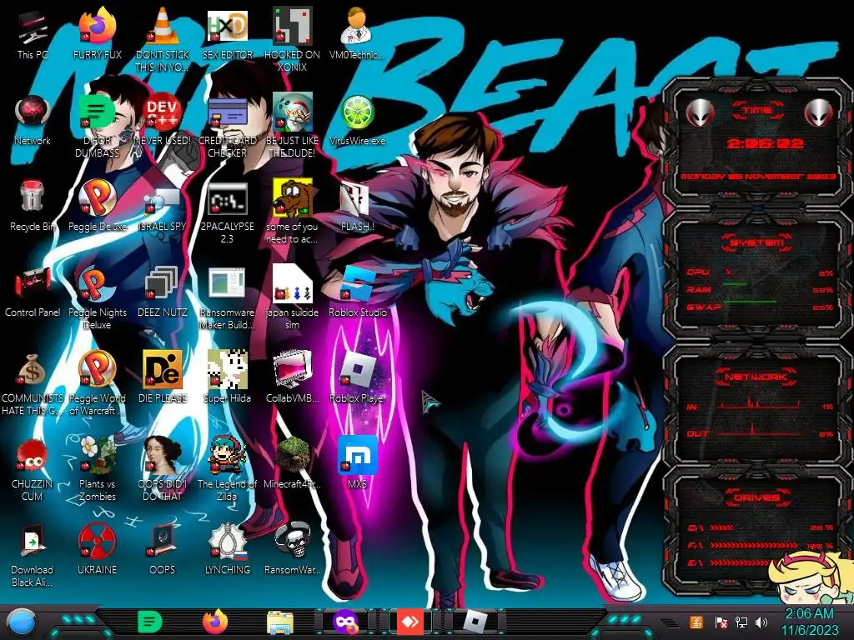Click the TIME header in widget

pyautogui.click(x=757, y=110)
